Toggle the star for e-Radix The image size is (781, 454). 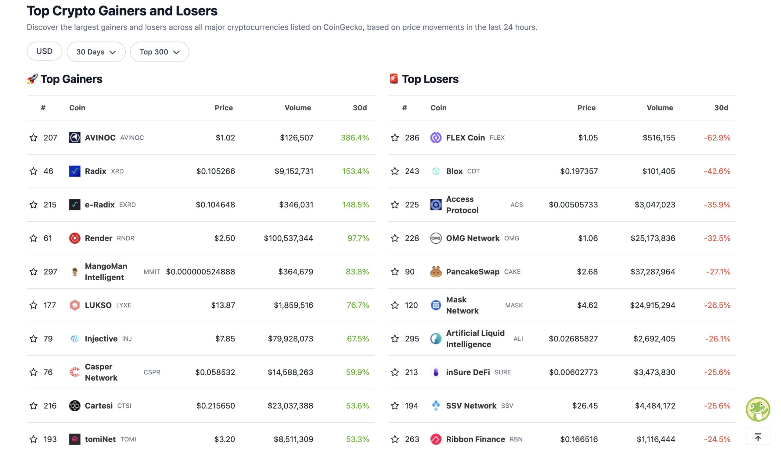(34, 204)
